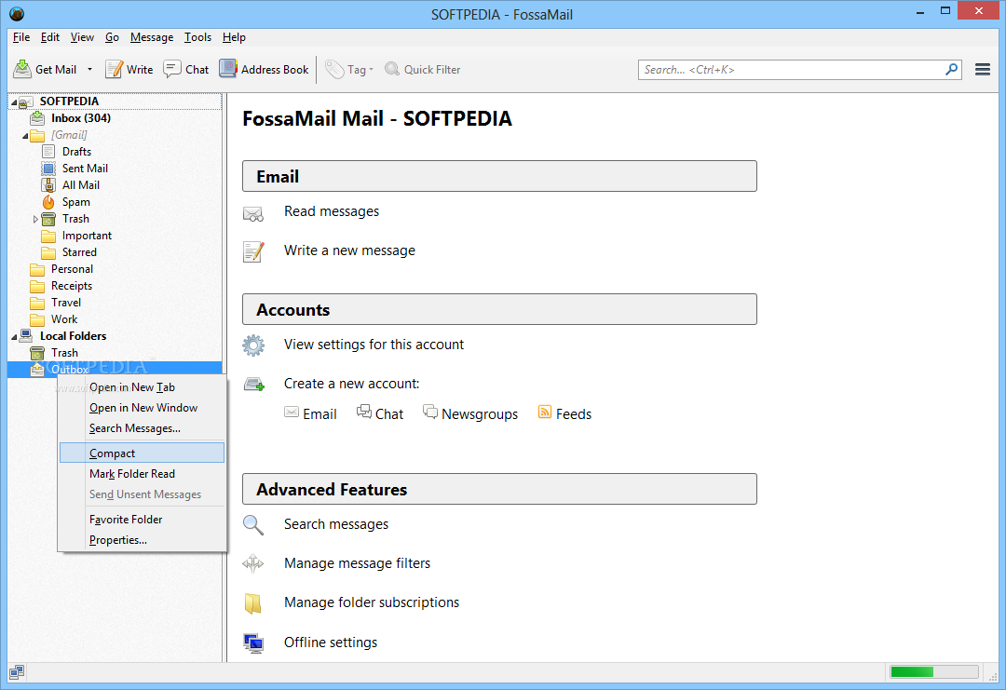Choose Mark Folder Read
This screenshot has height=690, width=1006.
[x=132, y=474]
